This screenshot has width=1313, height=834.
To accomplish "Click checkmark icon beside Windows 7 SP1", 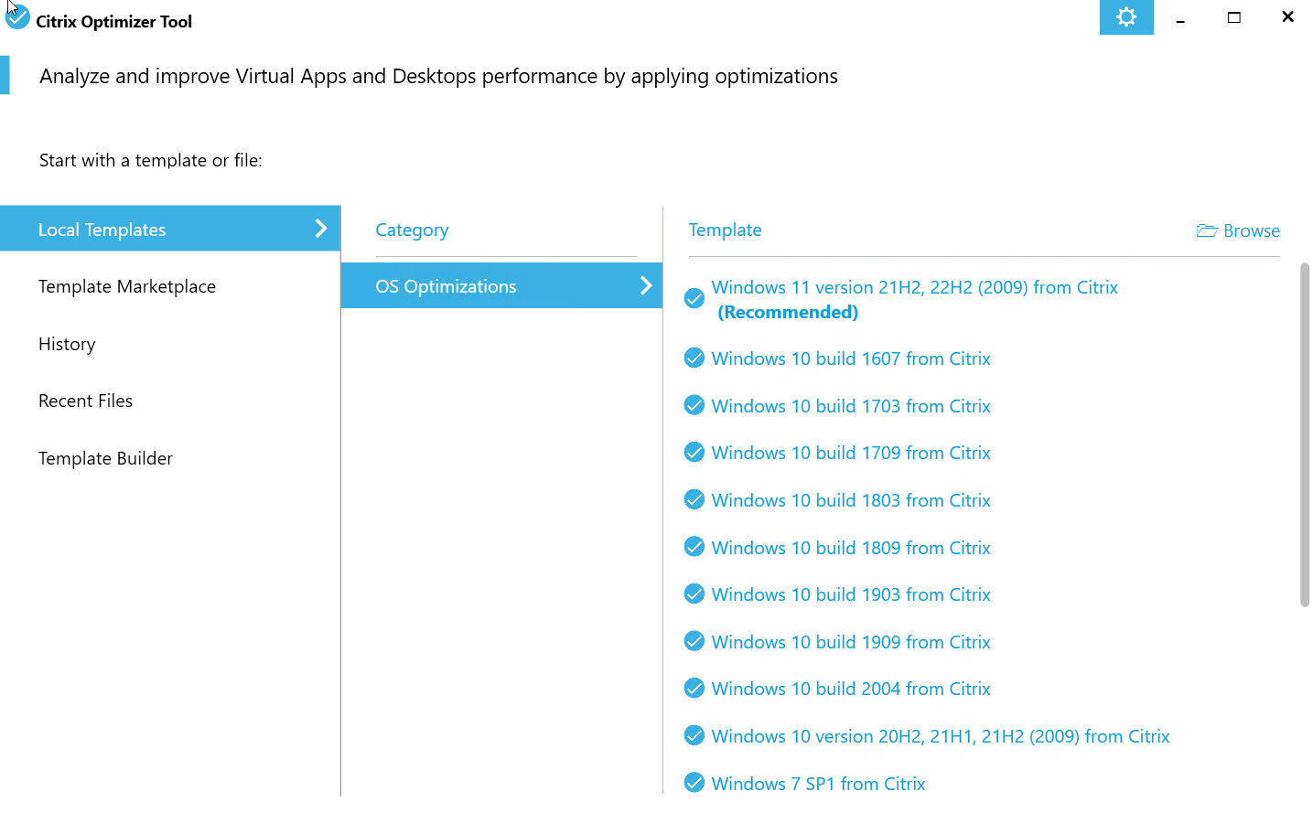I will pos(694,783).
